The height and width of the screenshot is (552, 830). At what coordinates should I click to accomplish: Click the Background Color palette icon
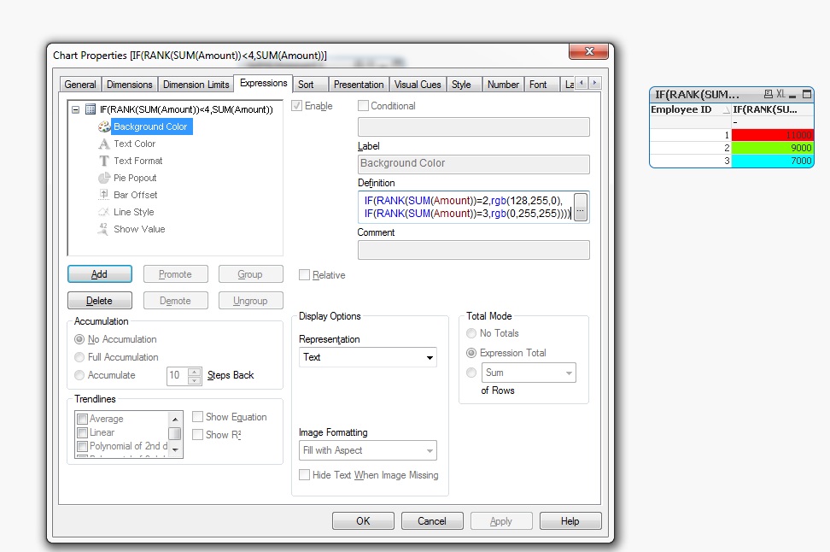(x=104, y=126)
